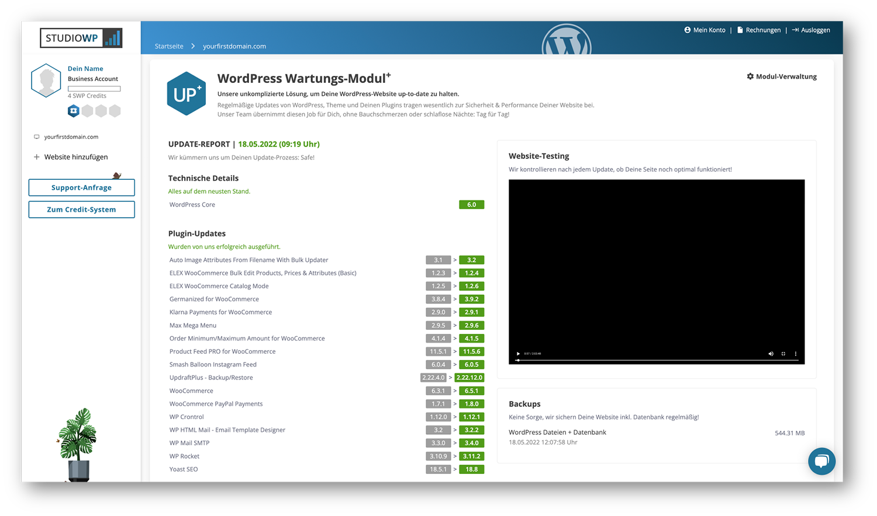This screenshot has height=516, width=877.
Task: Click the Rechnungen document icon
Action: [740, 30]
